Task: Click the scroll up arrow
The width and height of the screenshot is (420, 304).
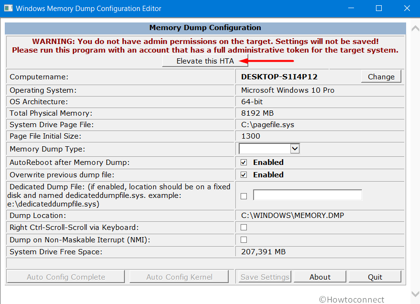Action: pos(415,28)
